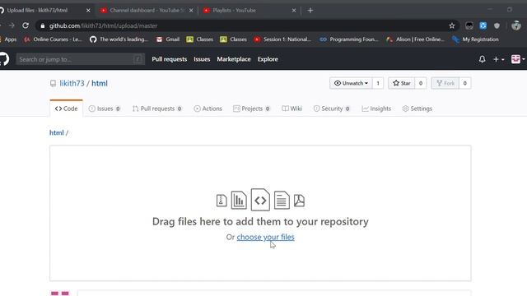Open the html repository name link
The image size is (527, 296).
(x=100, y=83)
